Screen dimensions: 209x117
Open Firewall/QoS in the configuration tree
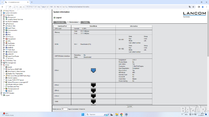click(x=11, y=39)
